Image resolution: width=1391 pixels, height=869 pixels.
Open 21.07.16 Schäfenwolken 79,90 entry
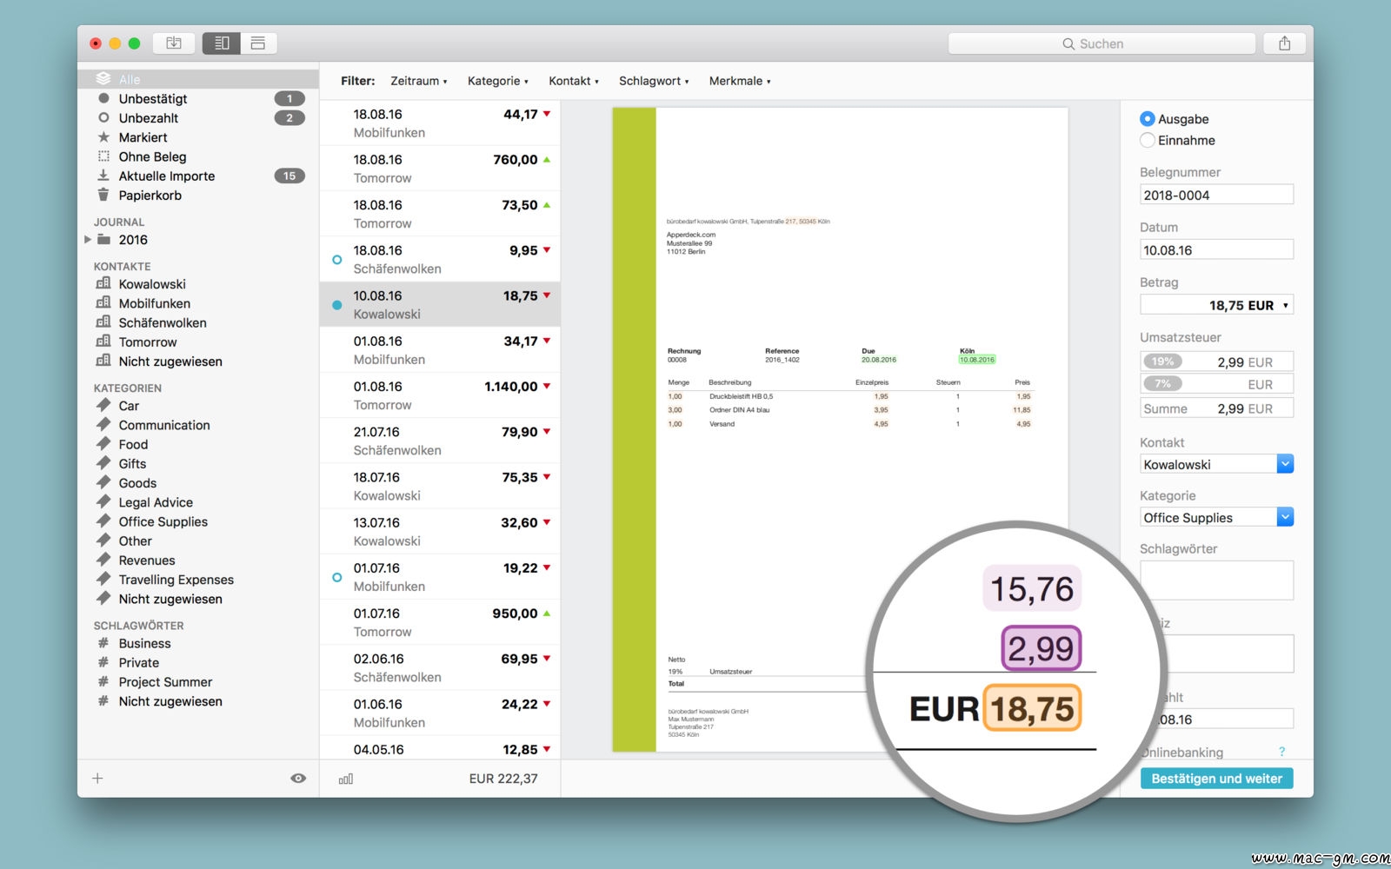440,441
